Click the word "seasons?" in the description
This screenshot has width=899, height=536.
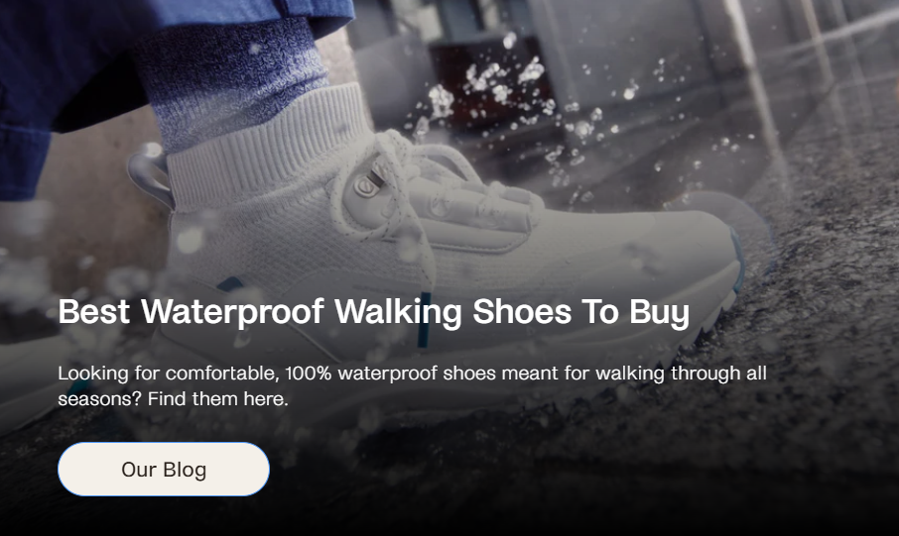tap(99, 399)
